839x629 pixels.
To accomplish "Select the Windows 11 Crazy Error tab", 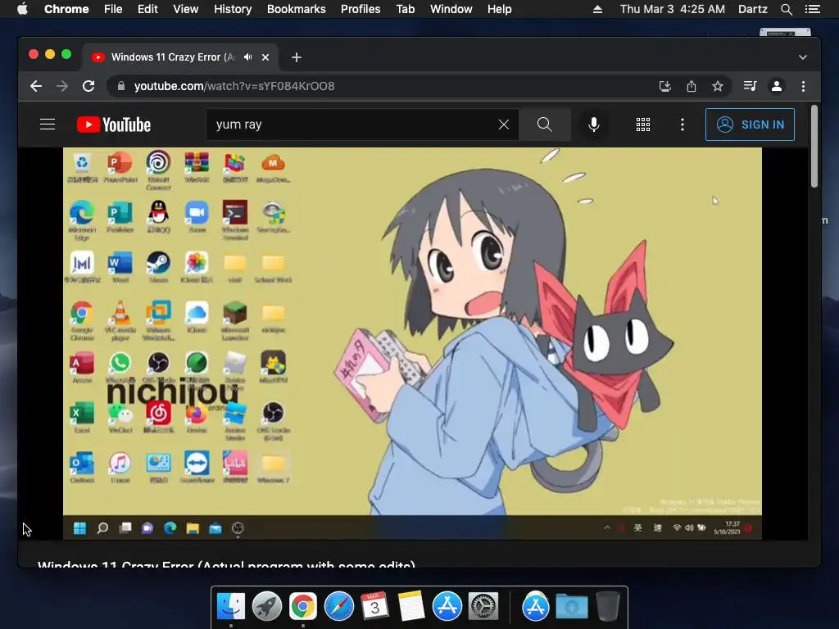I will point(172,57).
